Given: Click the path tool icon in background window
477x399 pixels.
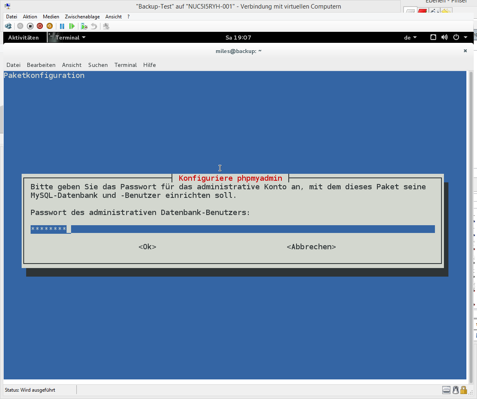Looking at the screenshot, I should click(x=434, y=11).
